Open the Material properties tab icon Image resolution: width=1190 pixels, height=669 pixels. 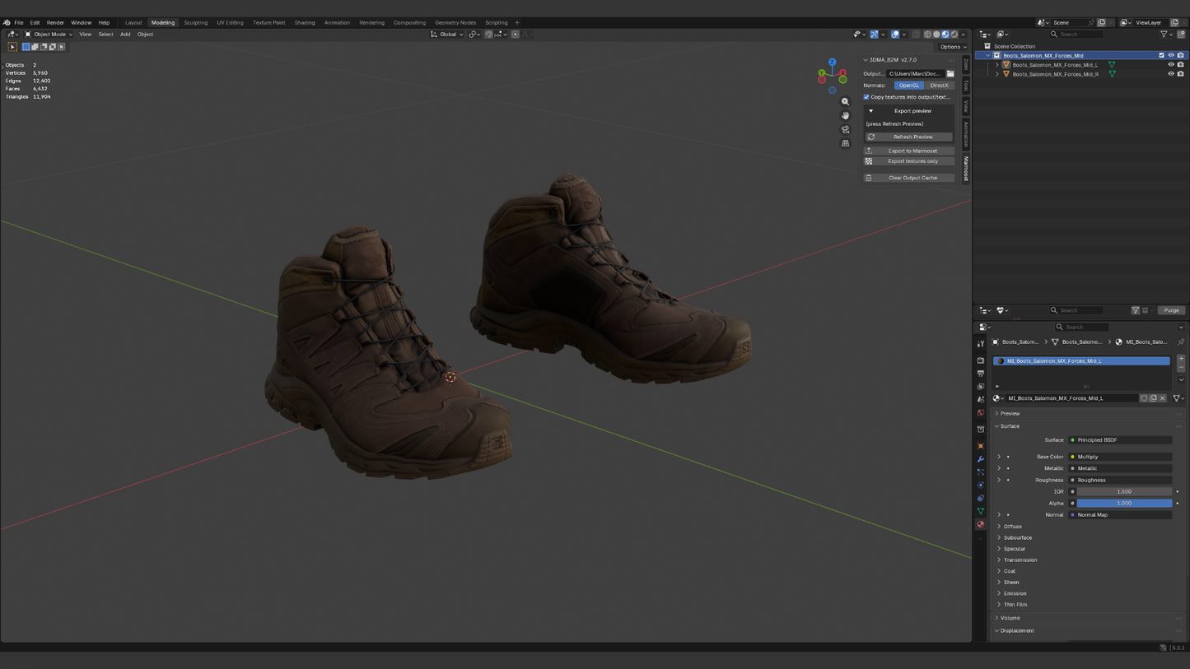[981, 524]
